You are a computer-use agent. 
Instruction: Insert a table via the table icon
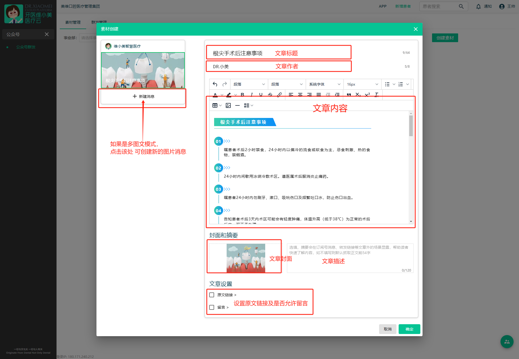[215, 105]
